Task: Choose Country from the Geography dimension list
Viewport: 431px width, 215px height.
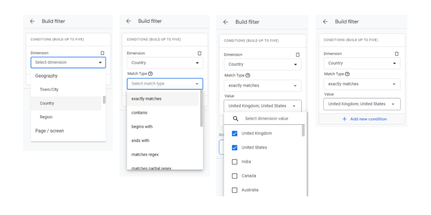Action: (x=67, y=103)
